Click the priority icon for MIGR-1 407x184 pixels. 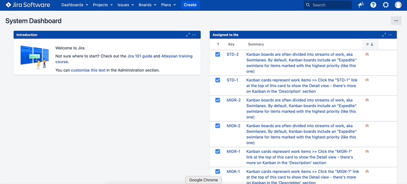click(x=367, y=151)
